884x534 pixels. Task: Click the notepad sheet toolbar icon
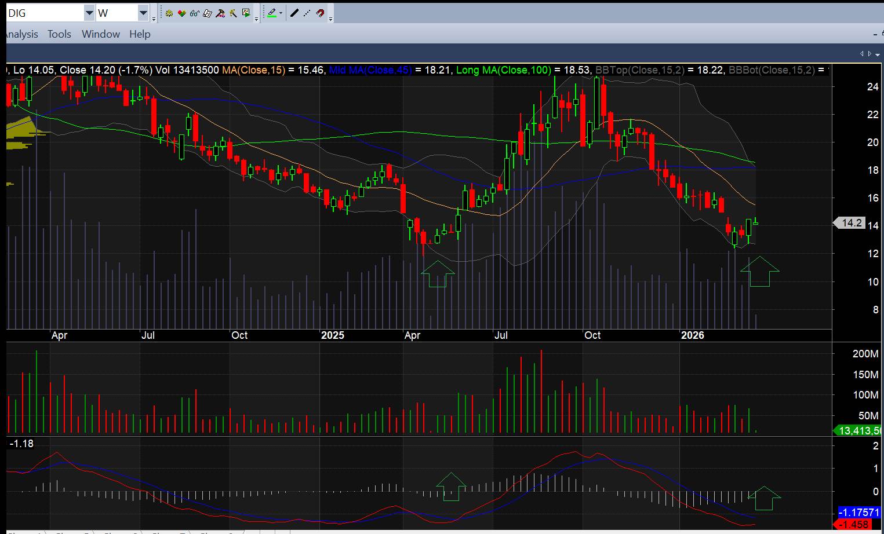(x=208, y=13)
